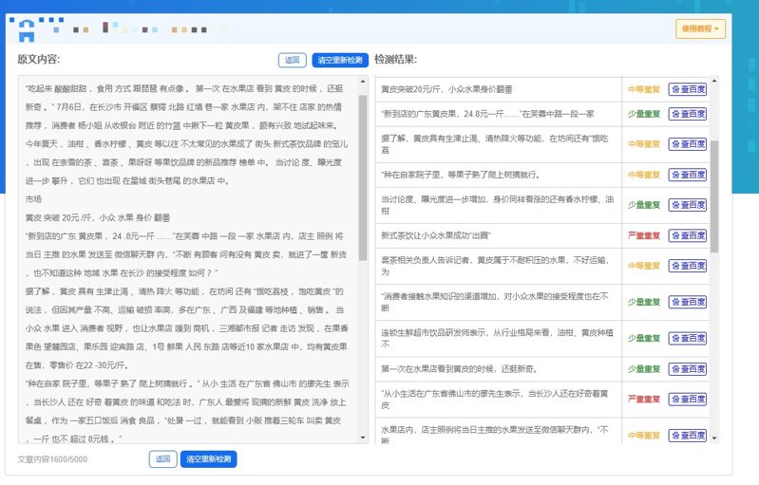Image resolution: width=759 pixels, height=485 pixels.
Task: Click the top 清空重新检测 button
Action: [x=339, y=60]
